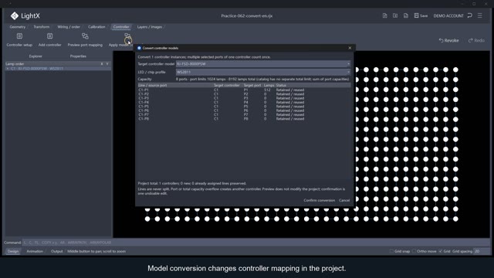Toggle the Grid checkbox
The width and height of the screenshot is (494, 278).
pos(441,251)
